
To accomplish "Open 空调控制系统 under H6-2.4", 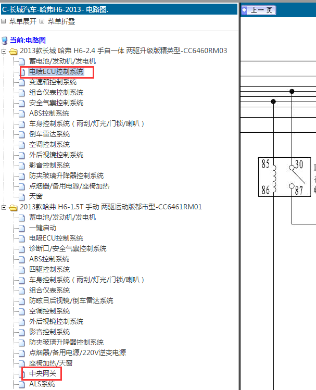I will [49, 145].
